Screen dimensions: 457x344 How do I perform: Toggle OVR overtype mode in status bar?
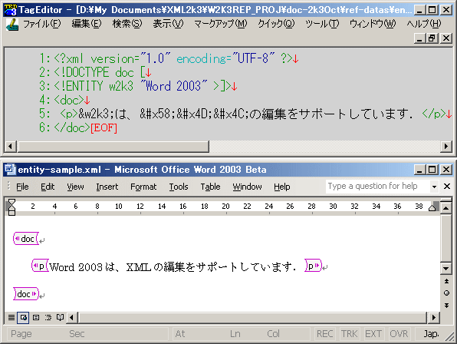(x=399, y=333)
